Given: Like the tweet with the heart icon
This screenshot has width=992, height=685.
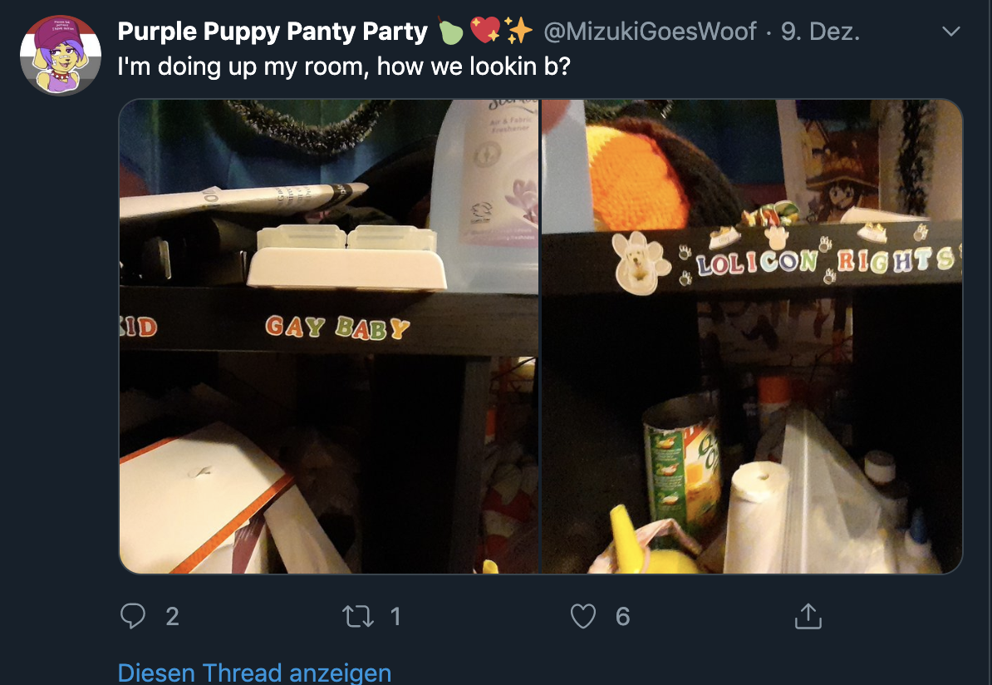Looking at the screenshot, I should [x=582, y=616].
